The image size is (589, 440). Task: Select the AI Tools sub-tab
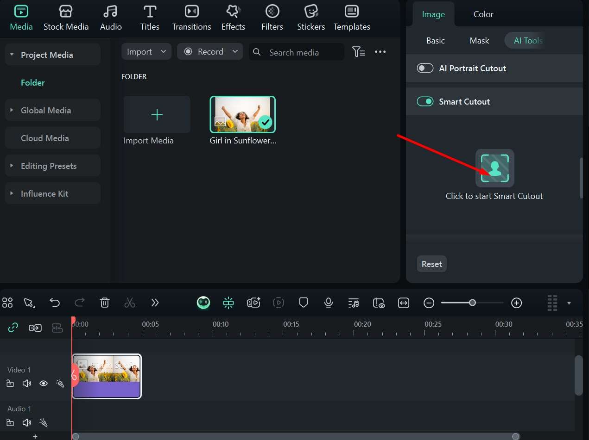[528, 41]
